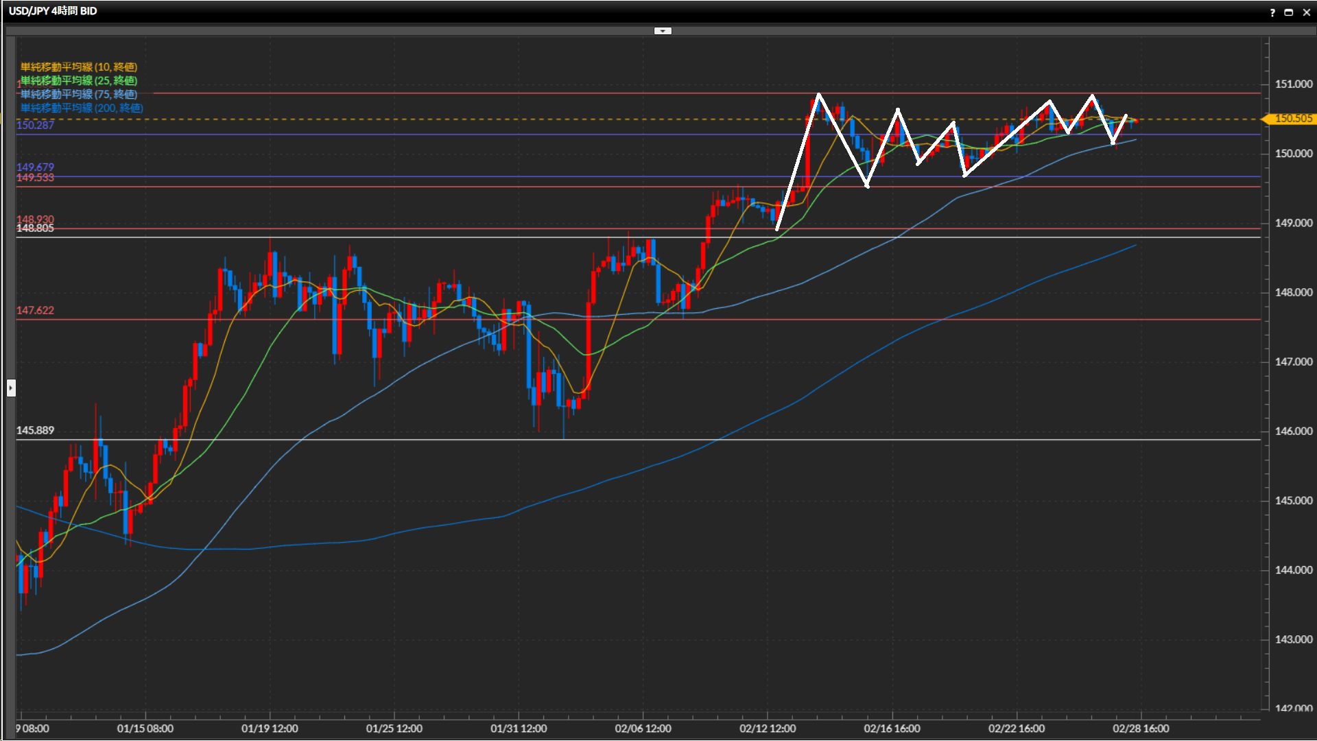This screenshot has width=1317, height=741.
Task: Maximize the USD/JPY chart window
Action: coord(1289,12)
